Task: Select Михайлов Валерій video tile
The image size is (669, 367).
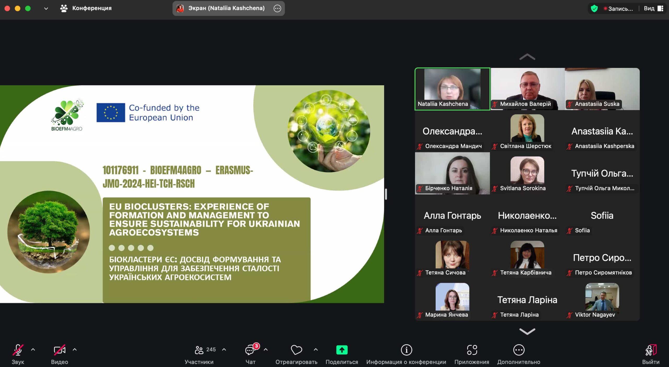Action: click(527, 89)
